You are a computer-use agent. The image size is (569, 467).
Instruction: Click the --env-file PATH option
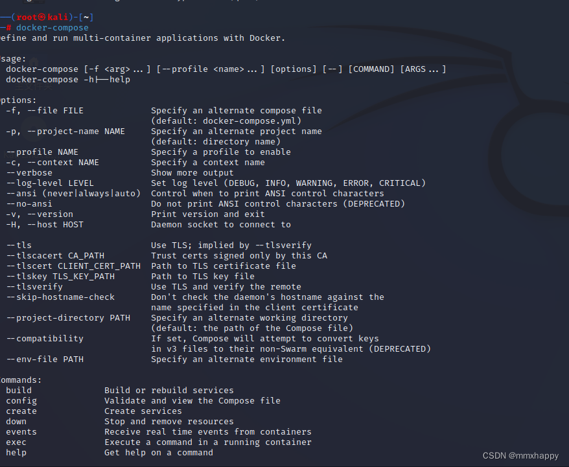click(45, 359)
